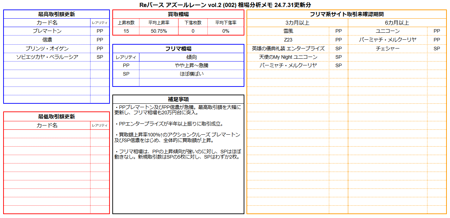Click note about PPエンタープライズが半年以上振りに取引成立

(x=170, y=124)
